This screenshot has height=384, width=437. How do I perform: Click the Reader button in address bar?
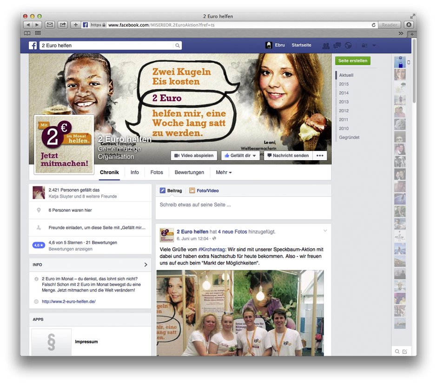389,25
